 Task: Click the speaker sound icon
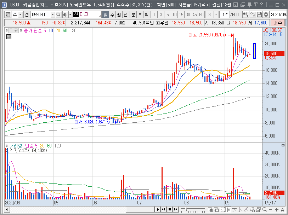[65, 14]
